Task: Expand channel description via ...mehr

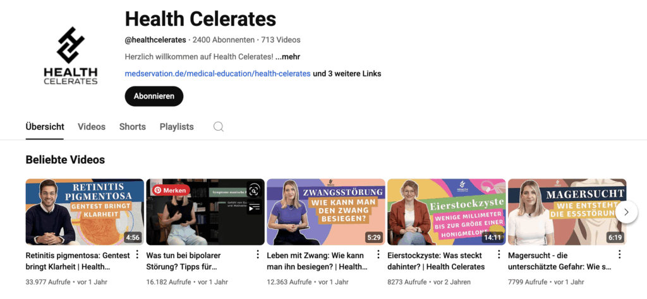Action: pos(287,57)
